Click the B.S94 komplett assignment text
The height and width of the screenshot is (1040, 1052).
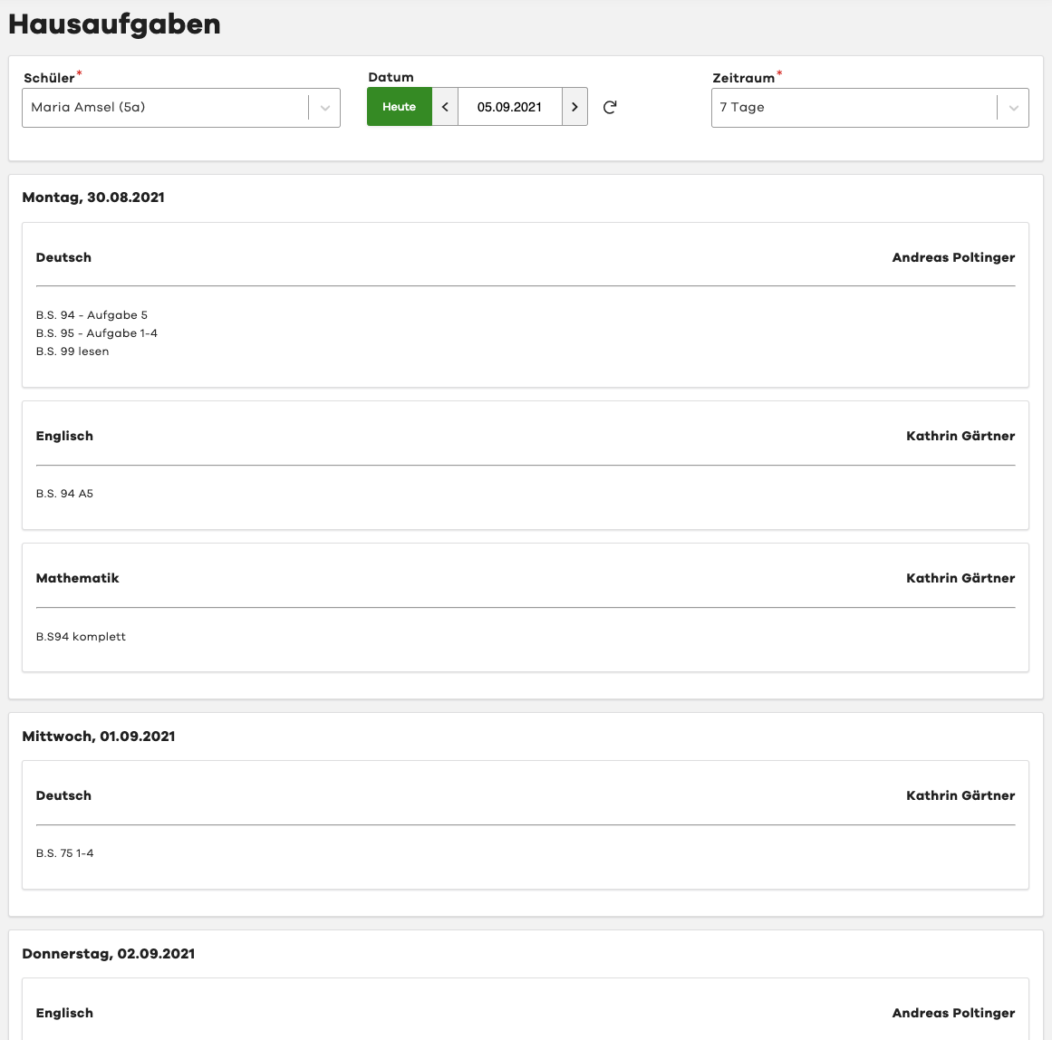click(81, 637)
